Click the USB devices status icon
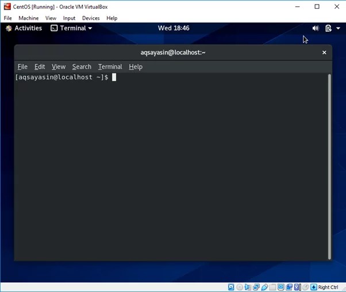This screenshot has height=292, width=346. (x=264, y=287)
